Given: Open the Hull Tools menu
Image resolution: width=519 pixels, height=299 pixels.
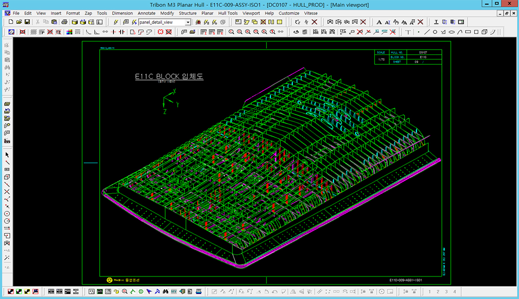Looking at the screenshot, I should pyautogui.click(x=228, y=13).
